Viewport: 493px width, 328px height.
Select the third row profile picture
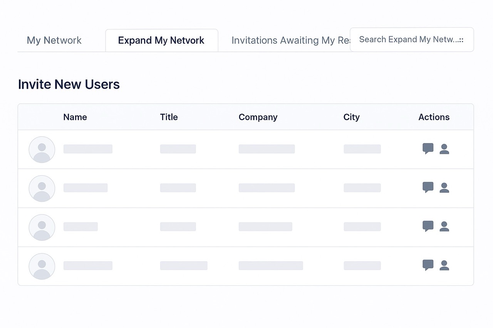pos(42,227)
